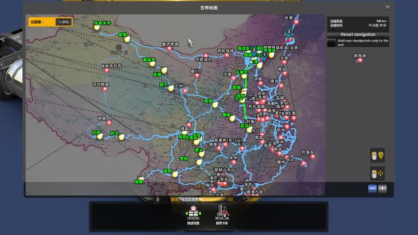Select the 昆明 city marker
This screenshot has width=418, height=235.
175,175
